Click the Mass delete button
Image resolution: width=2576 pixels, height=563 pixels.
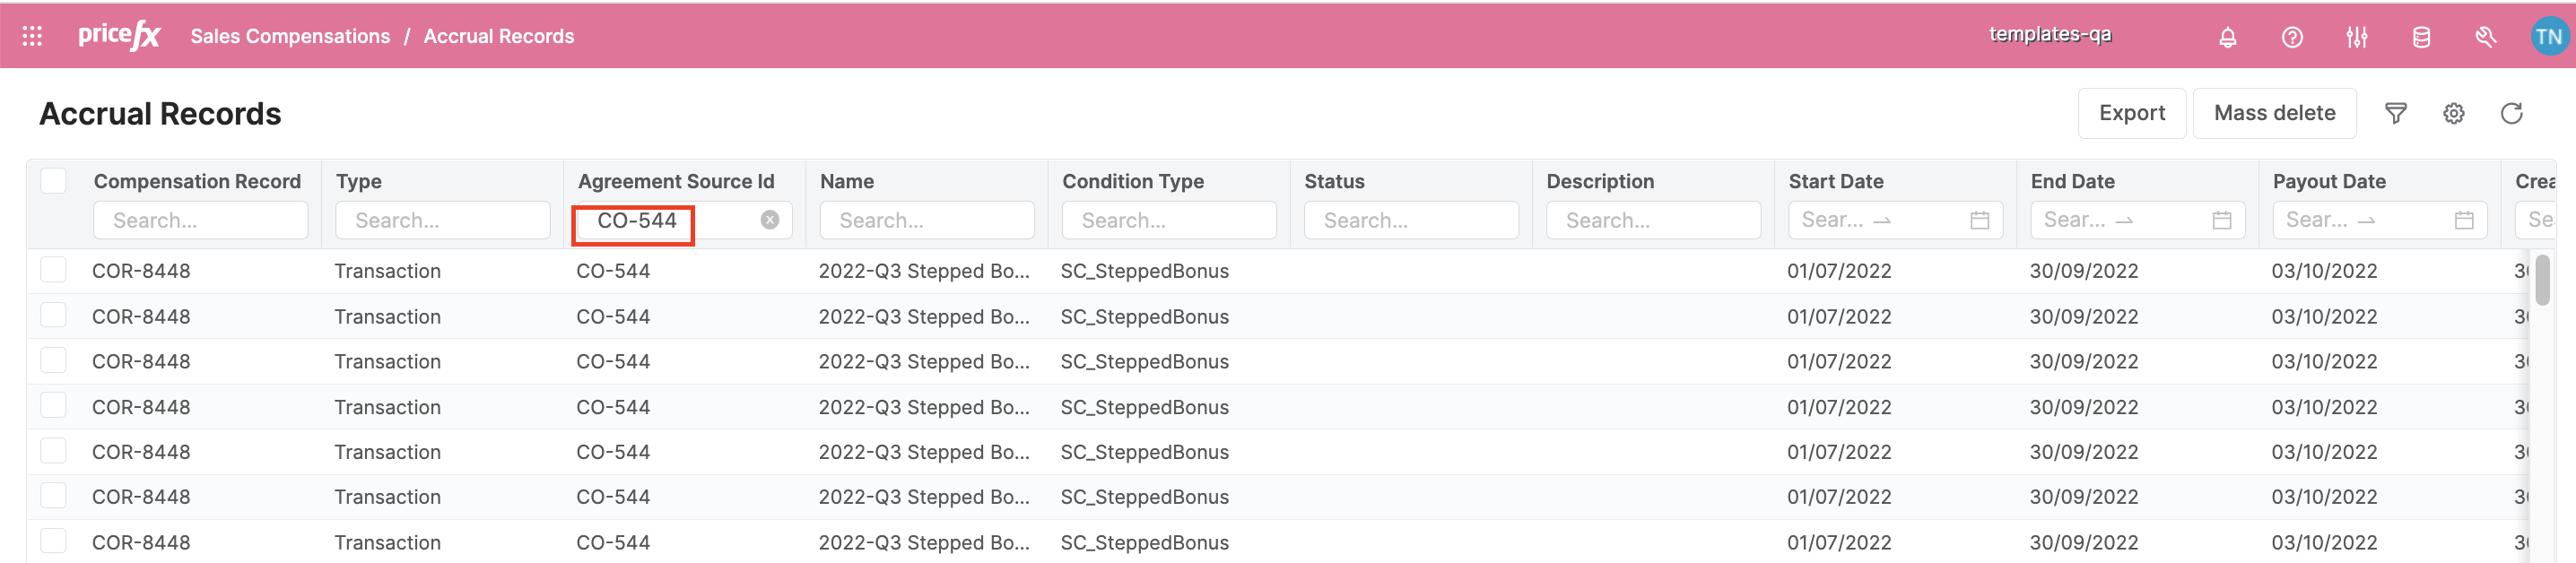[2274, 113]
